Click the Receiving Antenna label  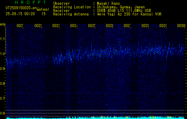[x=71, y=14]
